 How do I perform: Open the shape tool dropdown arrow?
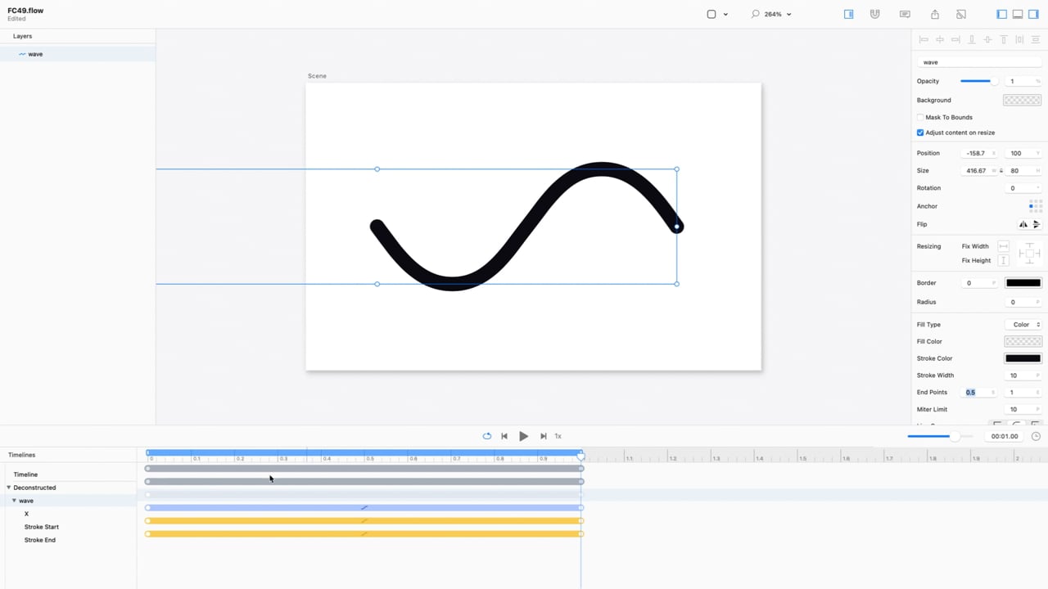point(725,15)
